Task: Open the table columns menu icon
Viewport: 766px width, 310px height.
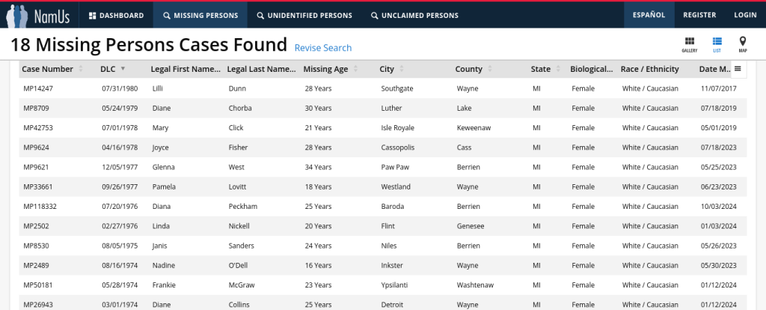Action: [738, 69]
